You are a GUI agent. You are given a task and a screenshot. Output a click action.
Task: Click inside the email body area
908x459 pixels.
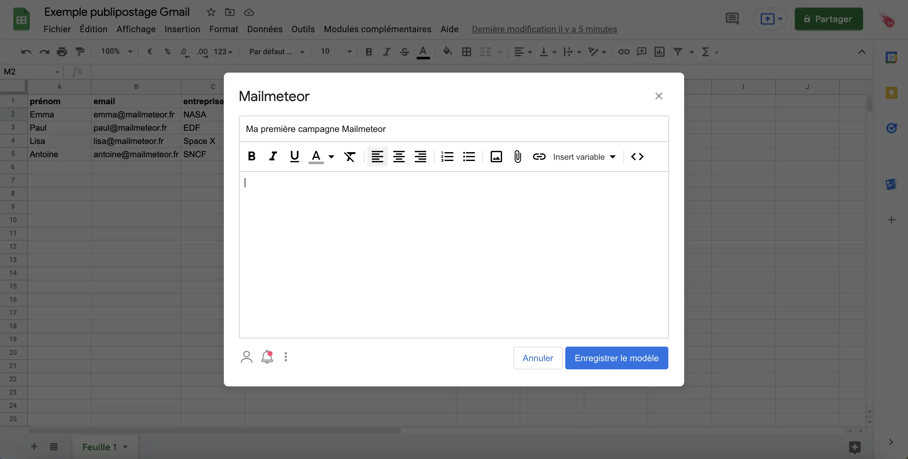[x=454, y=254]
